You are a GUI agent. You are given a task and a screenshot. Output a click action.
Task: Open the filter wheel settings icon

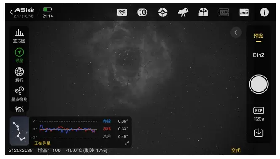(142, 12)
